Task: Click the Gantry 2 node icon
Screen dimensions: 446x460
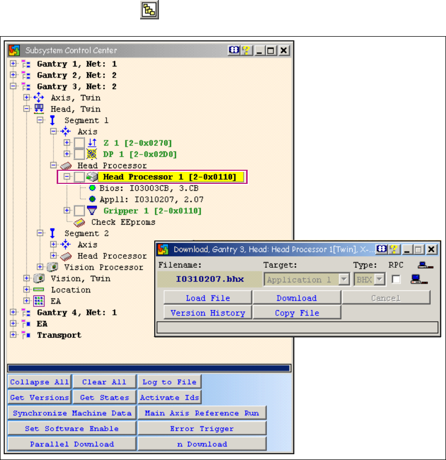Action: (26, 75)
